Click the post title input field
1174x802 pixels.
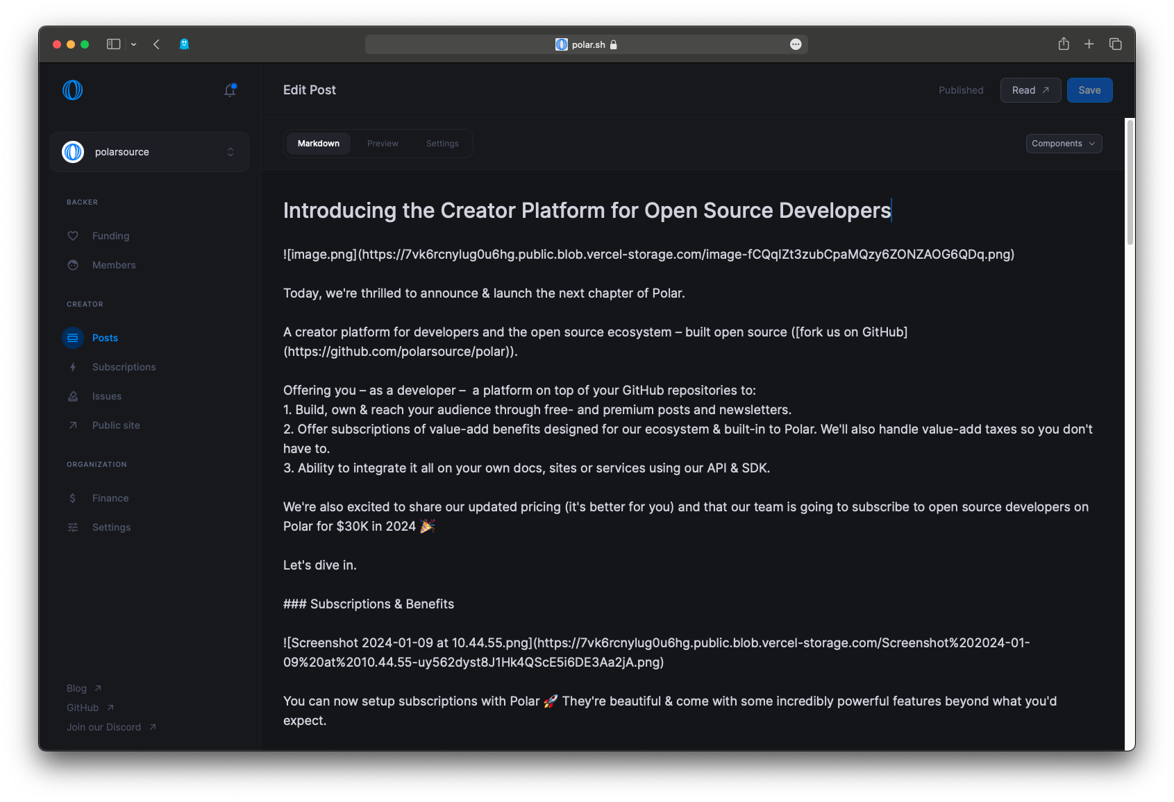(x=692, y=210)
